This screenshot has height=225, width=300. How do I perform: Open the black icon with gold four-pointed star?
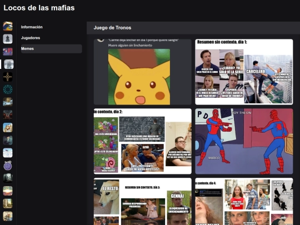point(8,77)
